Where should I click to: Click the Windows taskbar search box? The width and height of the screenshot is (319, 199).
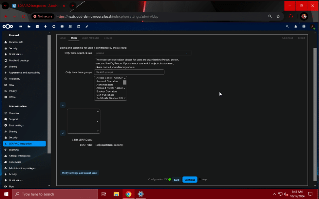click(55, 194)
